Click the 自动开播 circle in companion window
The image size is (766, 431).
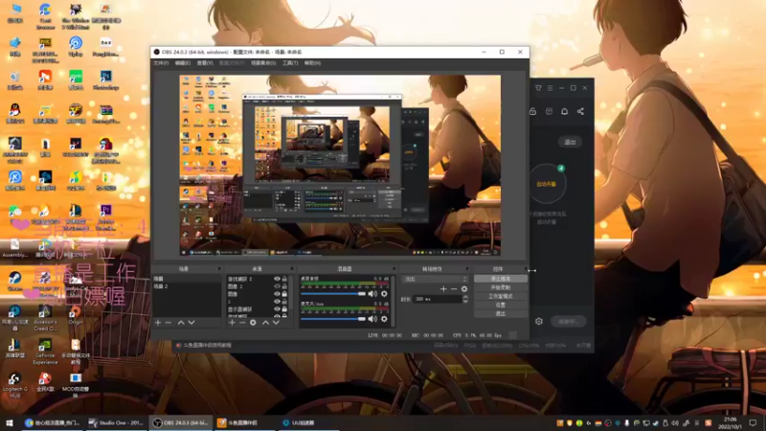tap(547, 184)
